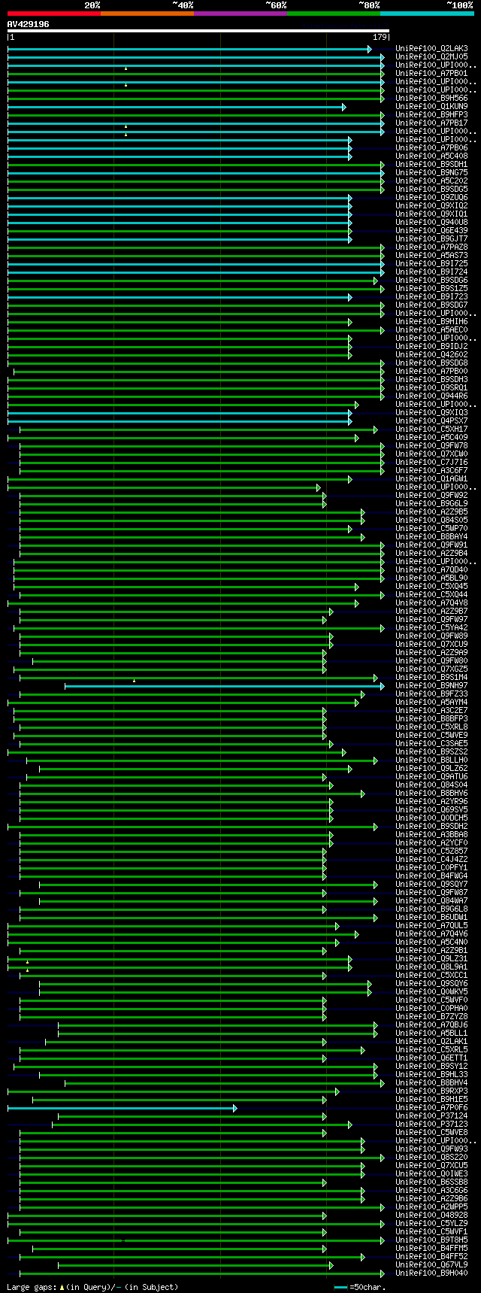481x1293 pixels.
Task: Go to hit UniRef100_B6UDW1
Action: tap(431, 918)
